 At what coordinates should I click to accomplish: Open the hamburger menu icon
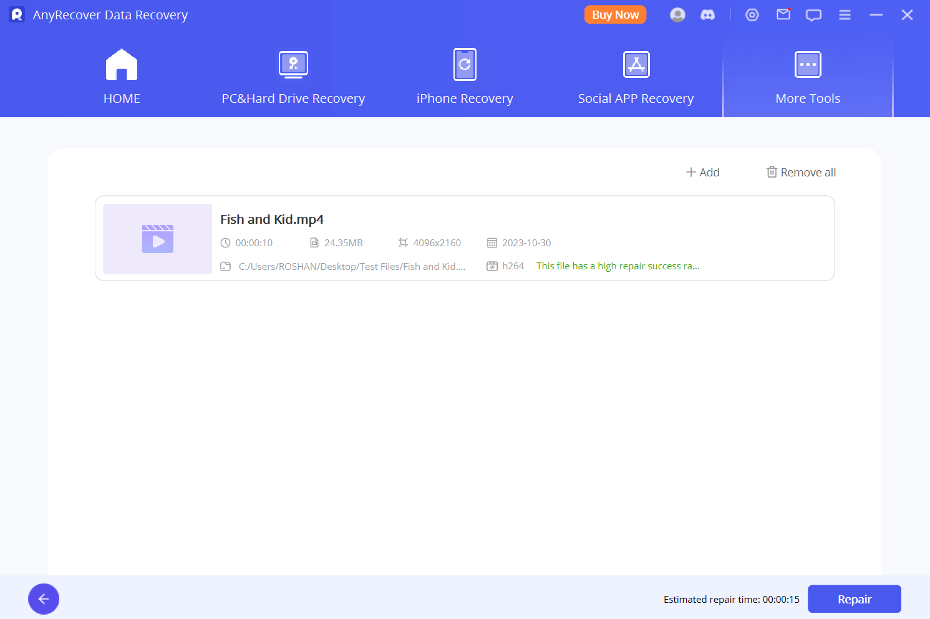click(845, 15)
